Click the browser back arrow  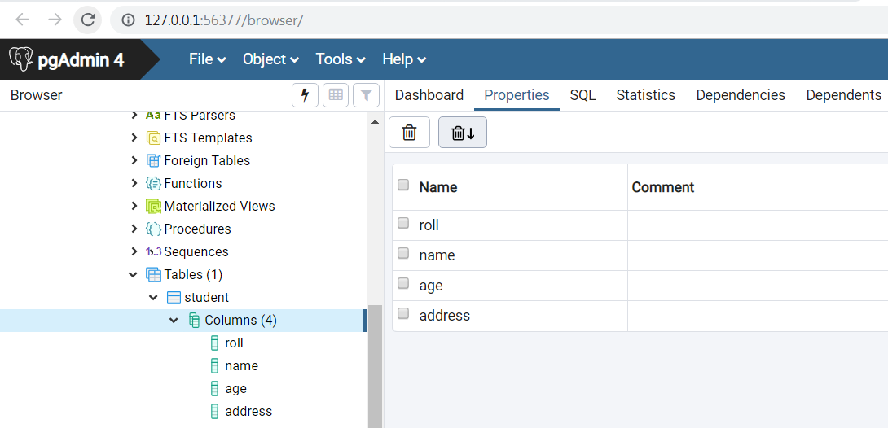tap(22, 20)
